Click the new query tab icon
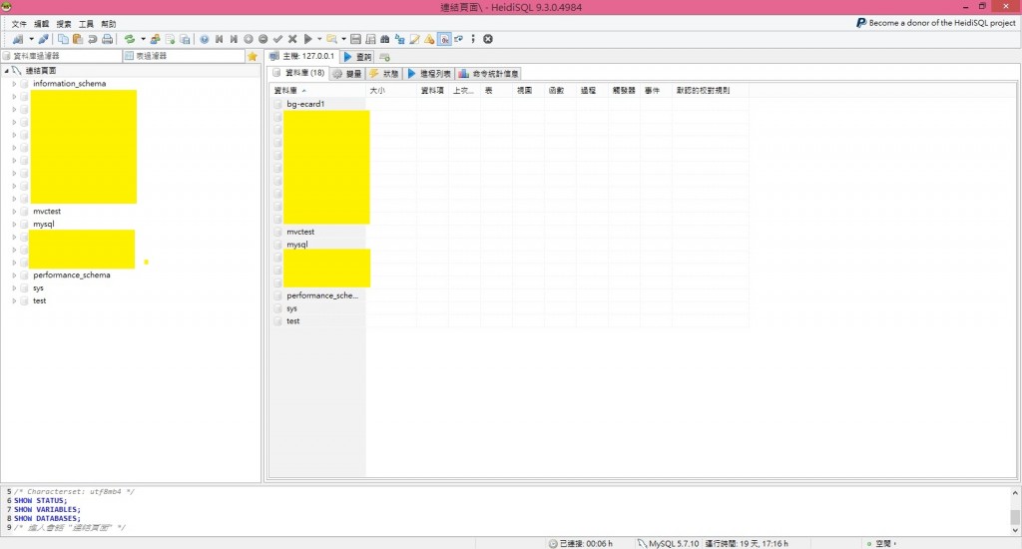This screenshot has height=549, width=1022. [384, 57]
